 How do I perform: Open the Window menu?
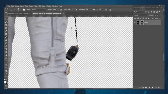point(55,6)
